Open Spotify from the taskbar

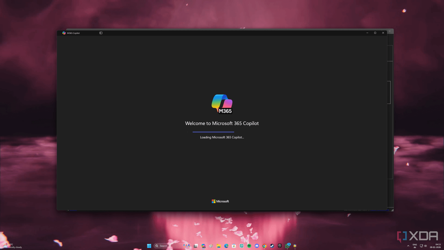249,246
